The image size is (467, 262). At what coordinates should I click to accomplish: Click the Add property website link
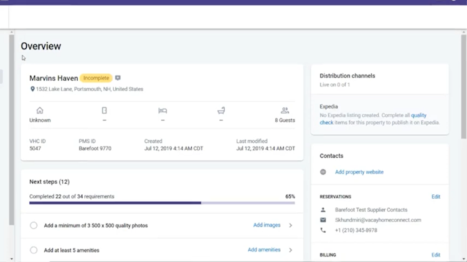click(x=359, y=172)
